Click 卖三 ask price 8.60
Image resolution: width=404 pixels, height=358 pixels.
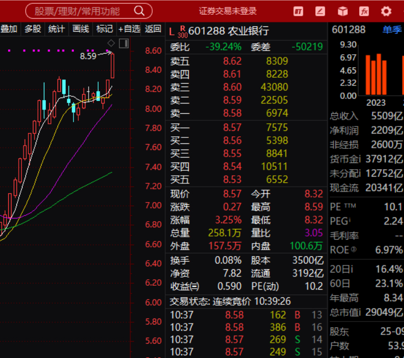(232, 87)
